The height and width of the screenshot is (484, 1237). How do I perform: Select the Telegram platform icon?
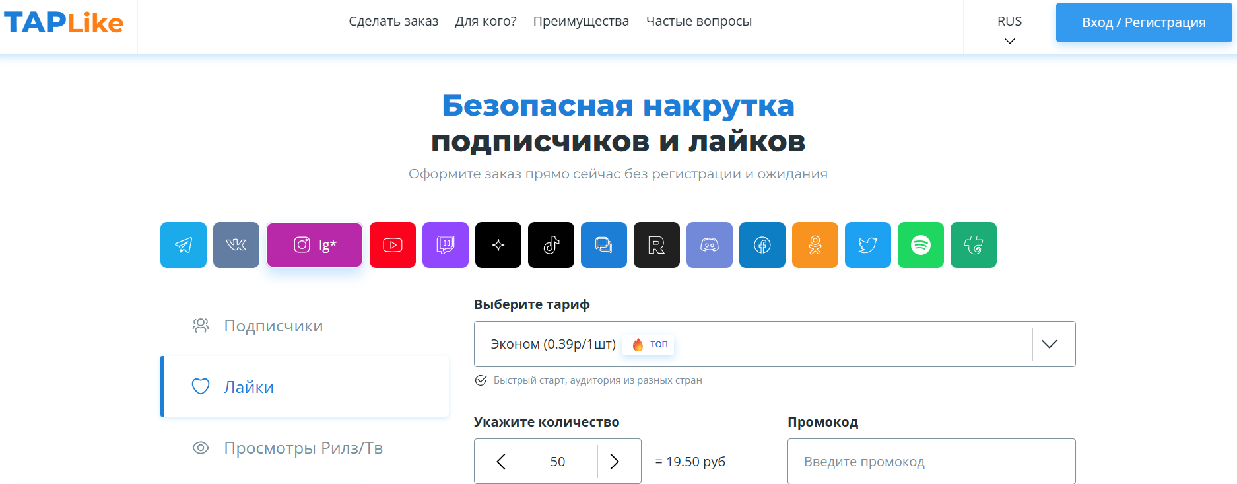pyautogui.click(x=184, y=245)
